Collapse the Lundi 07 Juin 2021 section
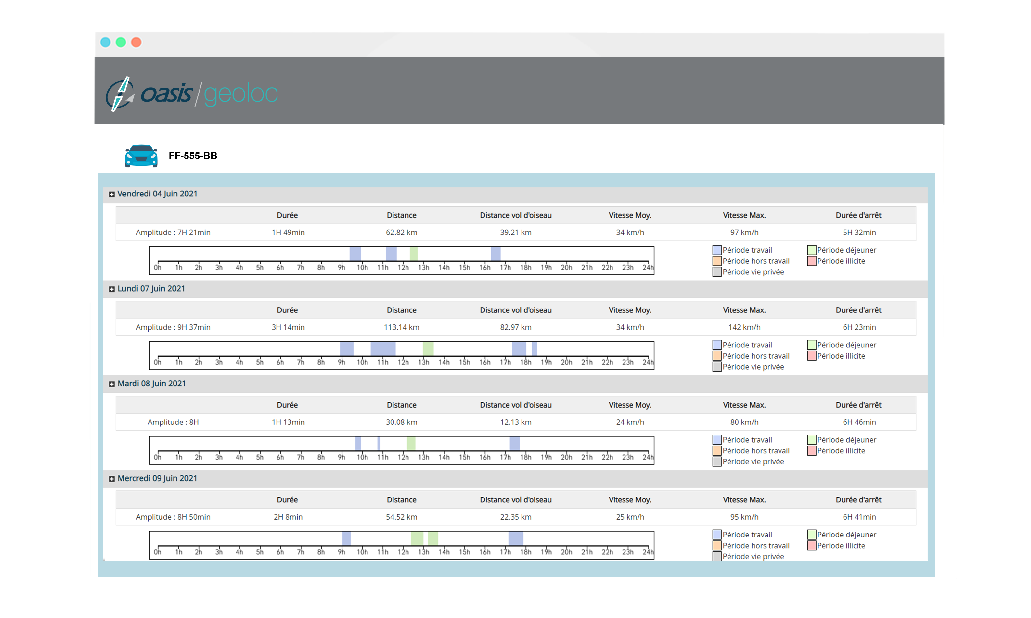 112,289
